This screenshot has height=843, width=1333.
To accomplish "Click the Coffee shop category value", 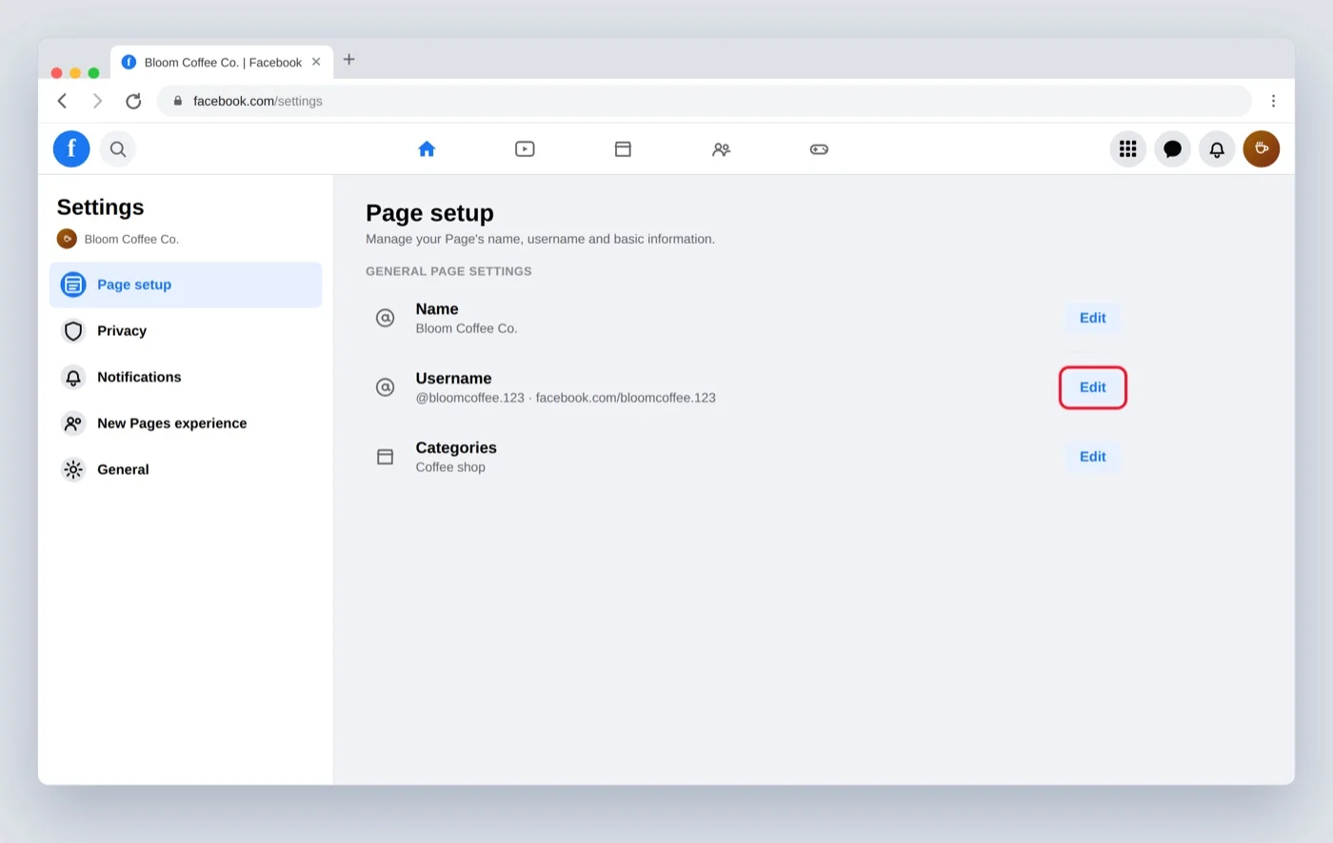I will click(450, 467).
